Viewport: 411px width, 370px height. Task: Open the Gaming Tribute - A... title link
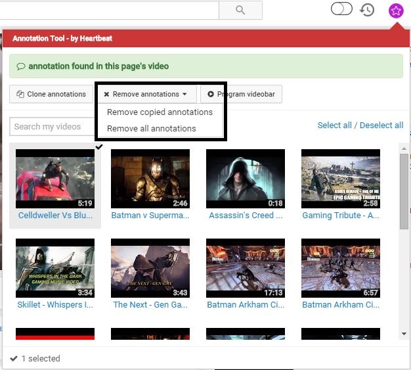341,215
